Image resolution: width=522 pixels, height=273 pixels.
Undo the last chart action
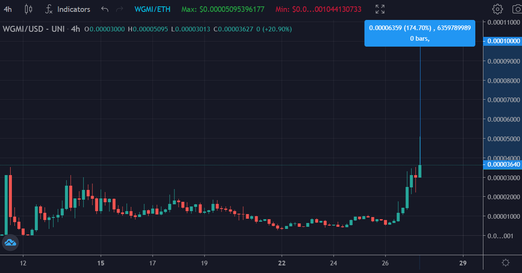pos(104,9)
